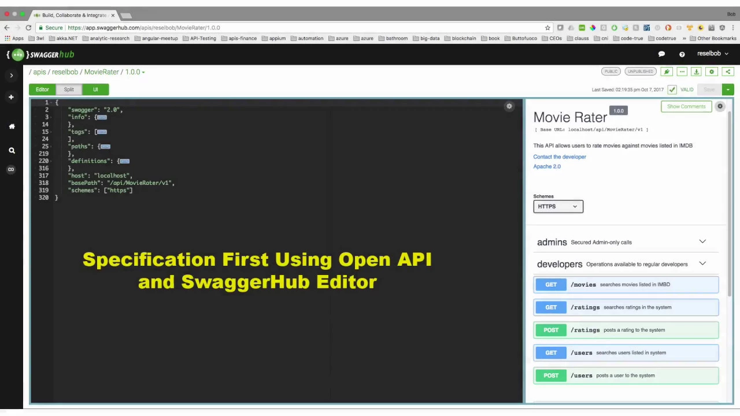Expand POST /users operation
Screen dimensions: 740x416
pyautogui.click(x=626, y=376)
